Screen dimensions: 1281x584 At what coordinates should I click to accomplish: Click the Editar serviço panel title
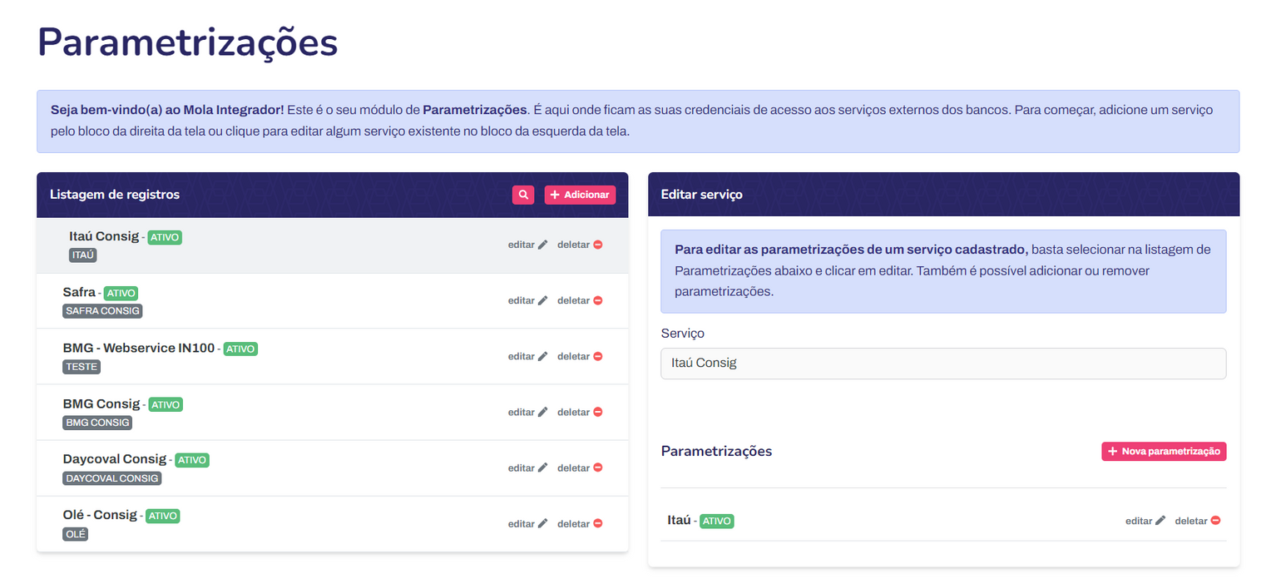[x=701, y=195]
